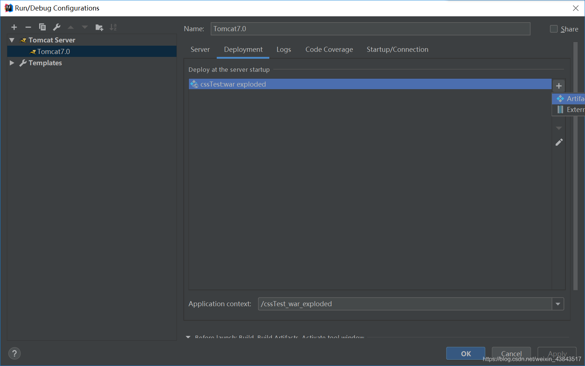Select Tomcat7.0 configuration in tree

pyautogui.click(x=92, y=51)
